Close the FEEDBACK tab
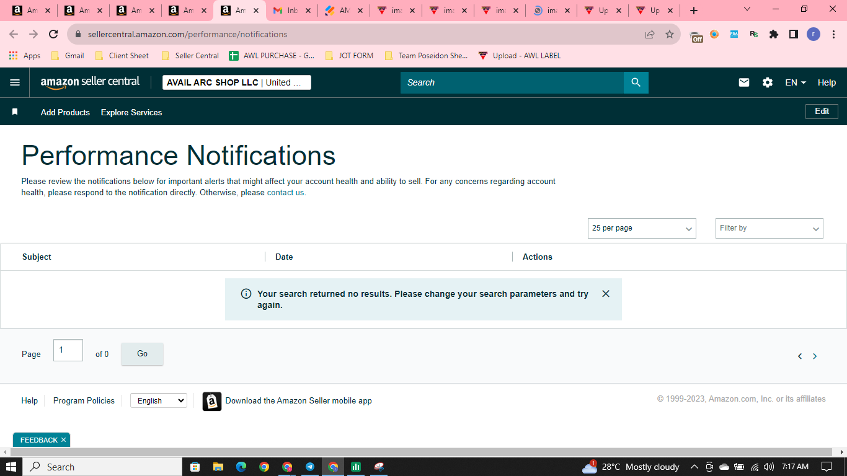847x476 pixels. (x=63, y=440)
